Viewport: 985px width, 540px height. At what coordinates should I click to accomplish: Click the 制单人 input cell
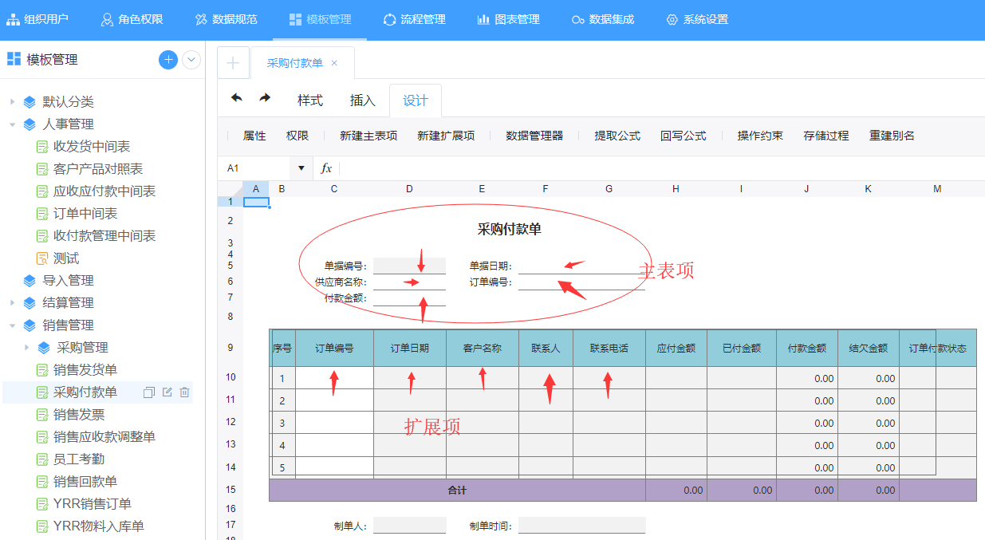409,526
